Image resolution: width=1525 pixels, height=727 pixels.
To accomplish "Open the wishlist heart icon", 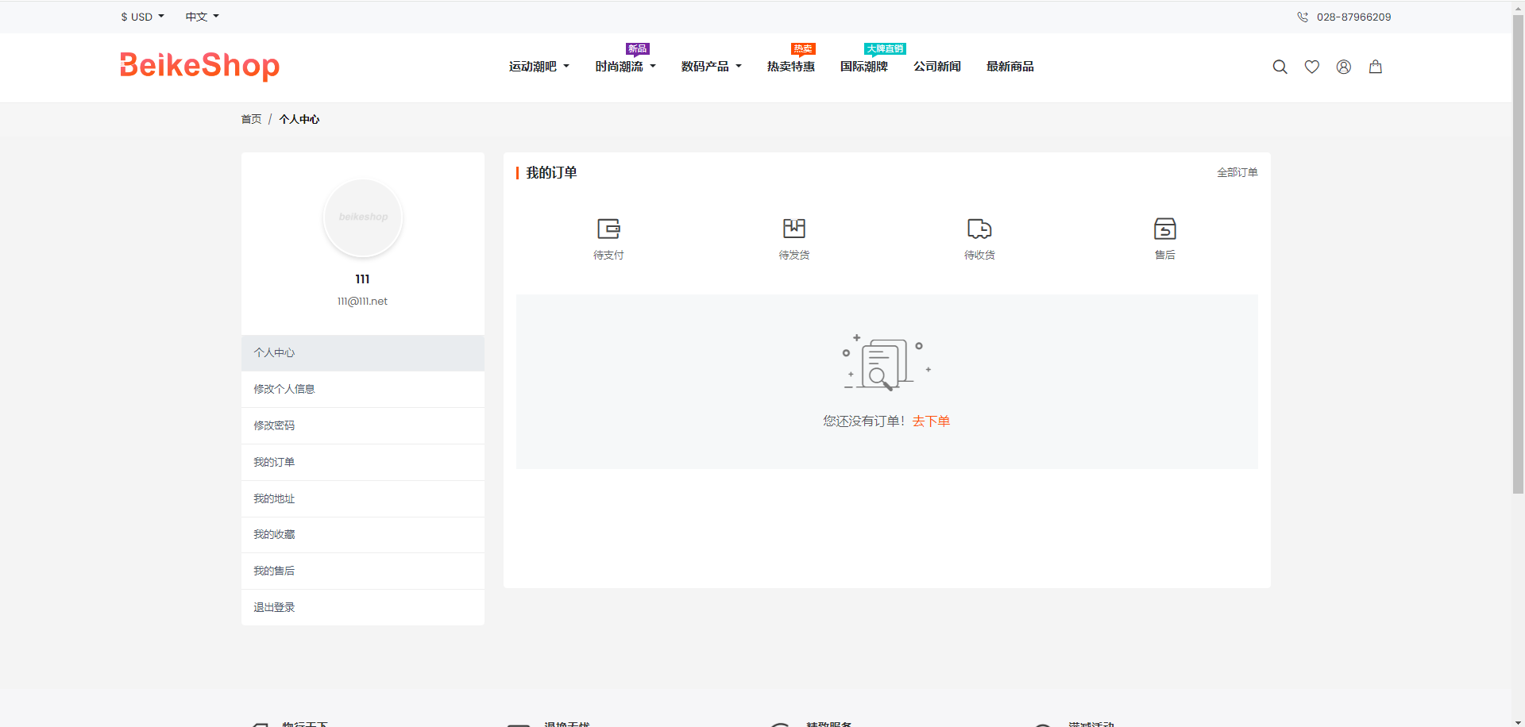I will click(x=1311, y=67).
